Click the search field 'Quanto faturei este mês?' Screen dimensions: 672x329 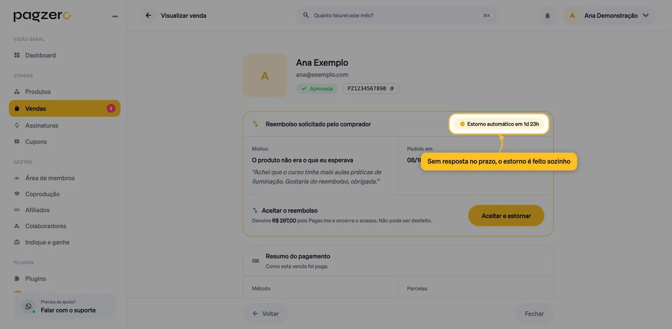point(397,16)
